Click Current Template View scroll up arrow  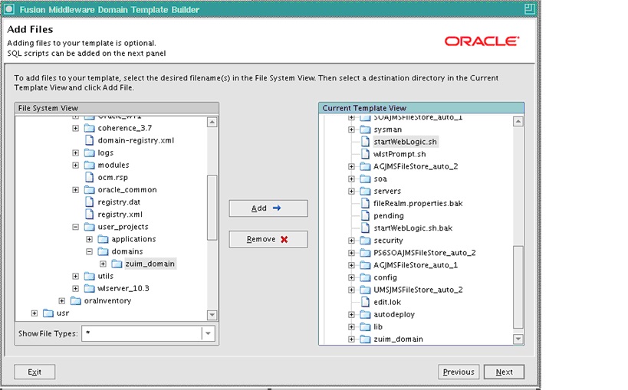518,121
